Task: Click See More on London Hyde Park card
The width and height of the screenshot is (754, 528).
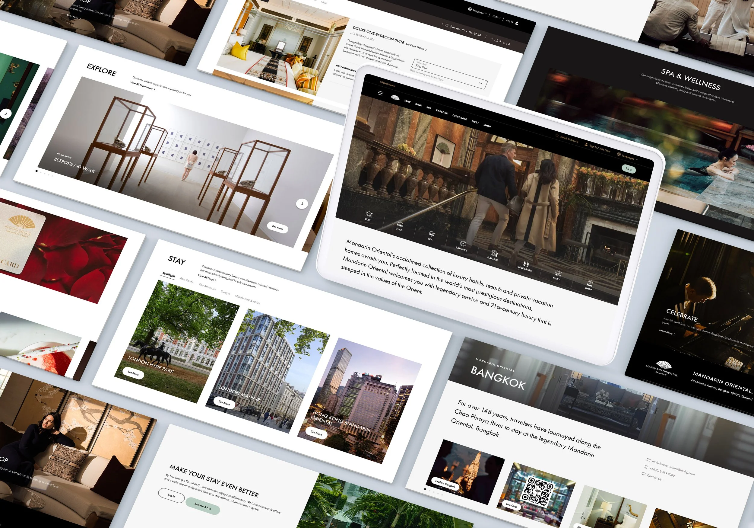Action: click(133, 373)
